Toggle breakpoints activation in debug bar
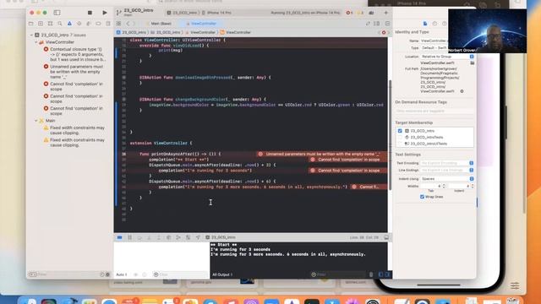Screen dimensions: 541x304 [119, 237]
